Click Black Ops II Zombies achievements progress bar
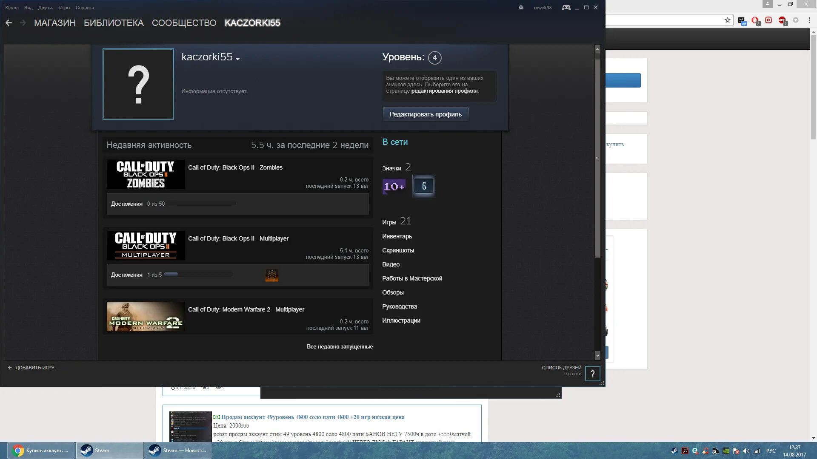This screenshot has width=817, height=459. coord(202,204)
